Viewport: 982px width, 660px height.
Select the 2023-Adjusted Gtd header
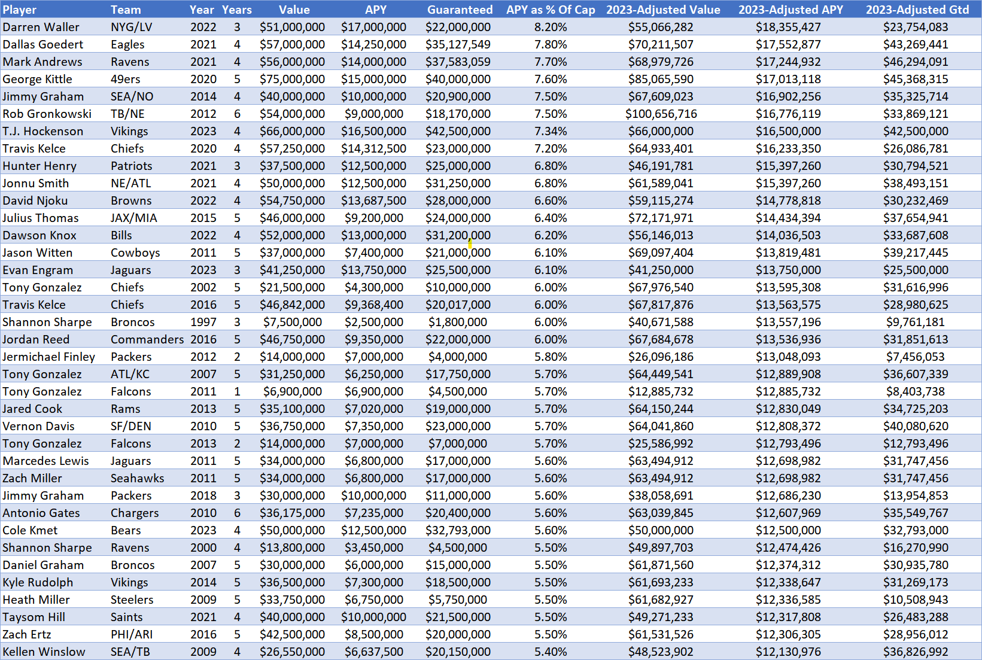pos(917,10)
